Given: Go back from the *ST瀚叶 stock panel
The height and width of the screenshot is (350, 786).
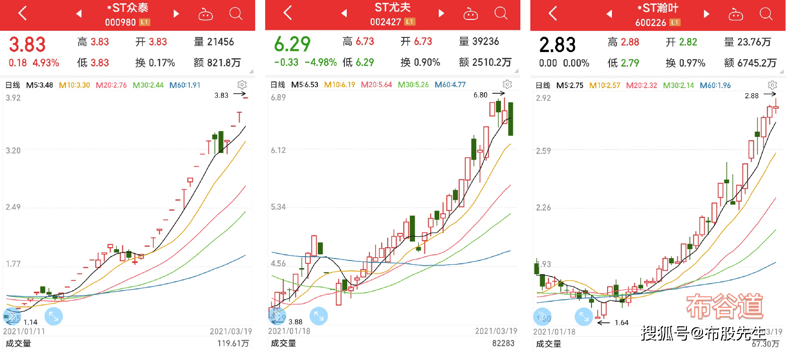Looking at the screenshot, I should click(553, 13).
